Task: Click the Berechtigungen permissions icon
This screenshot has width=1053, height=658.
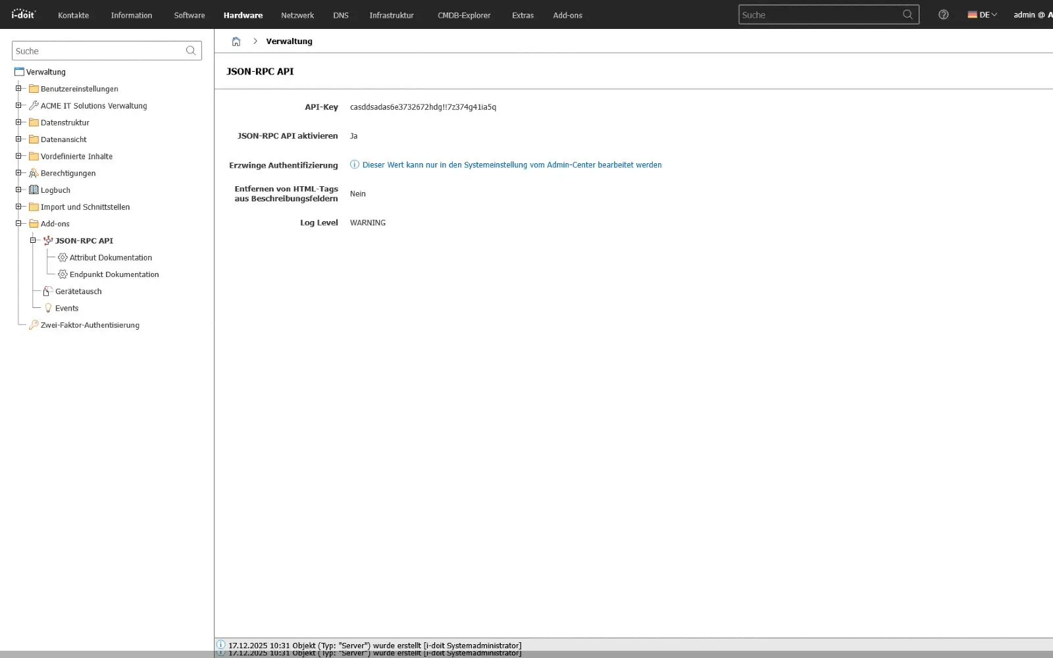Action: [34, 173]
